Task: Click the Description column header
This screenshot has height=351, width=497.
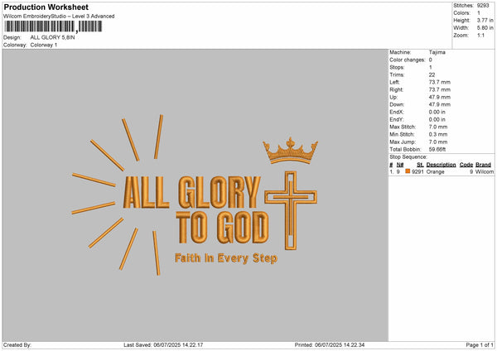Action: tap(441, 165)
